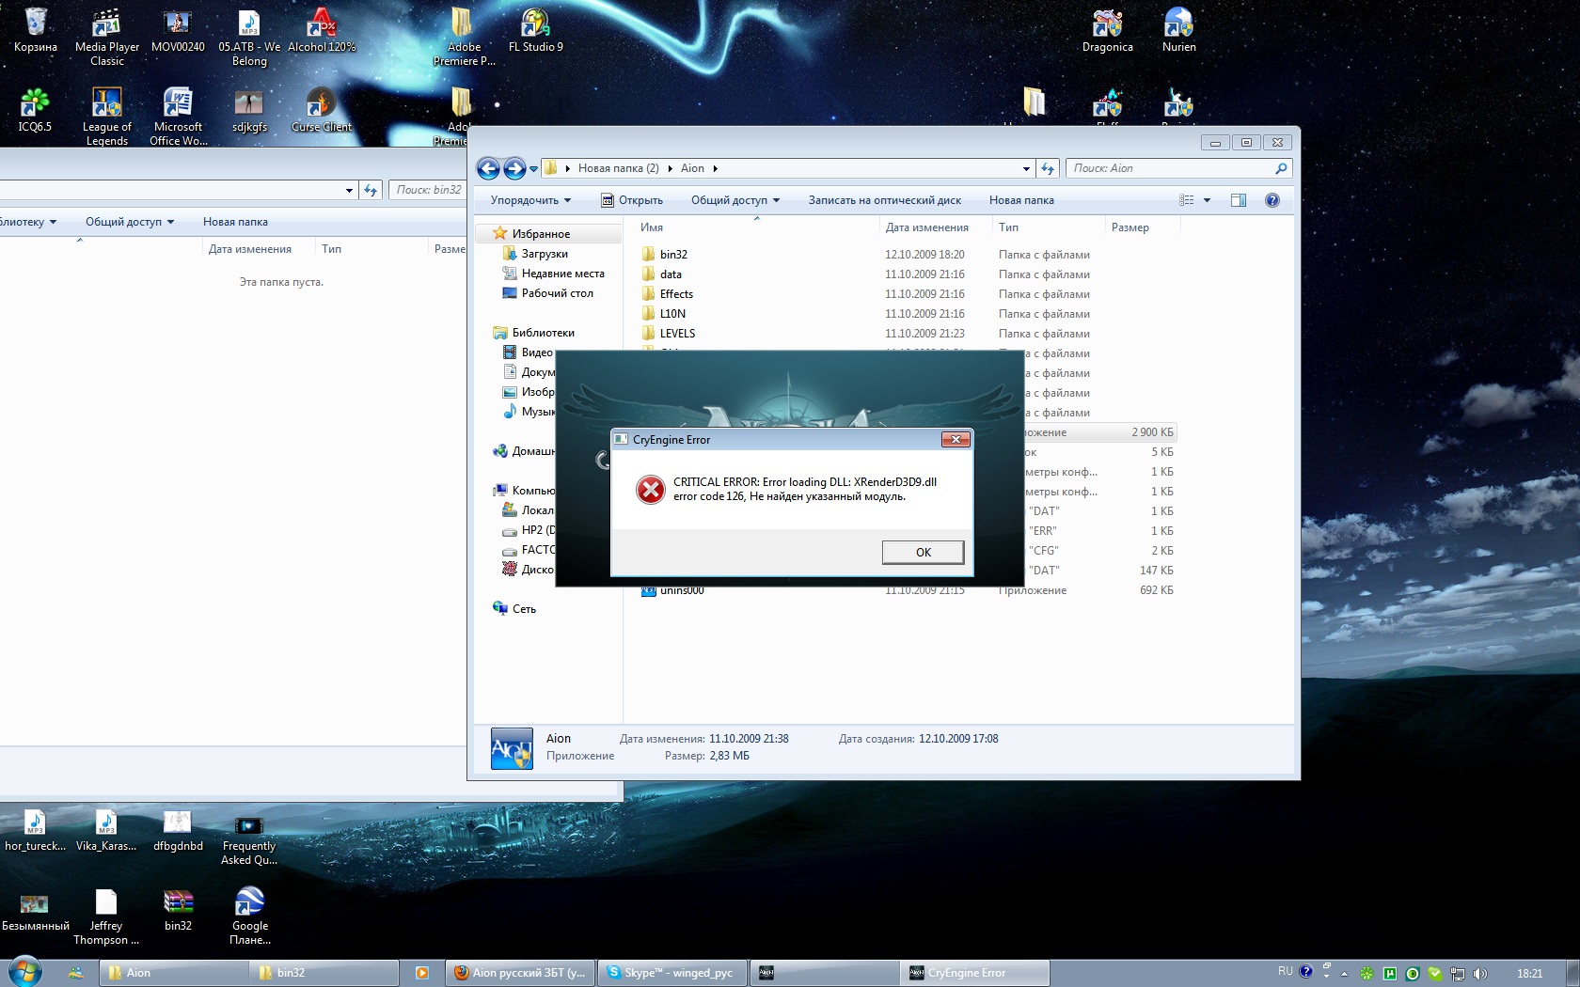Viewport: 1580px width, 987px height.
Task: Click Новая папка in Aion window toolbar
Action: click(1021, 200)
